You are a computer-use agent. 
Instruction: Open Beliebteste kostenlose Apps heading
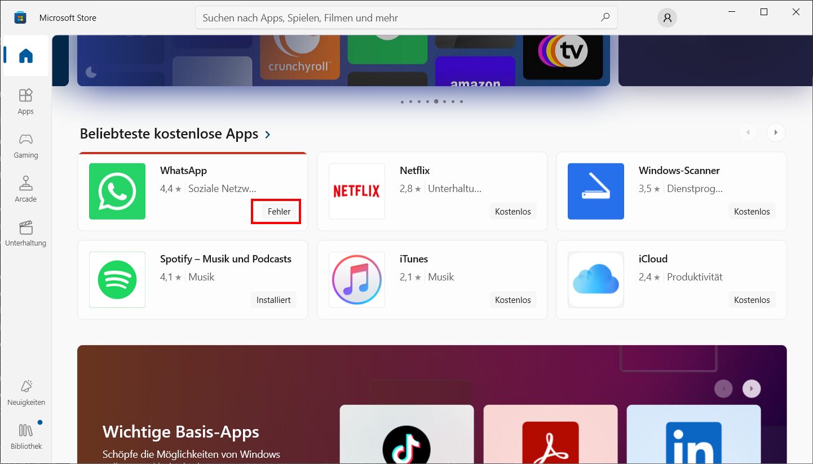(x=169, y=134)
